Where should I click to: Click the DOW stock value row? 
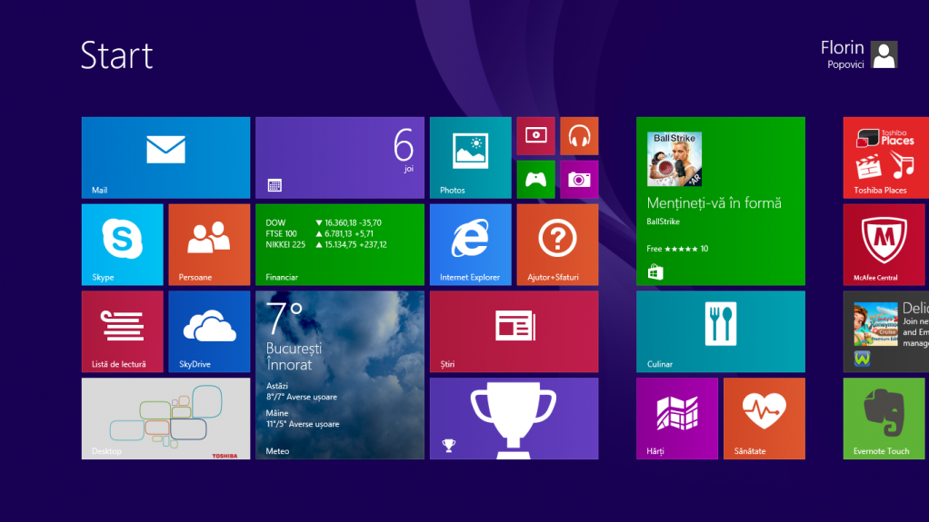point(324,222)
